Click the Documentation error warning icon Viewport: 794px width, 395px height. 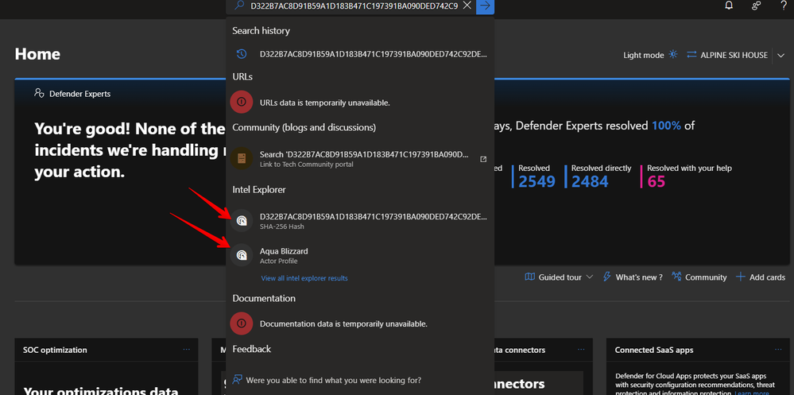coord(242,323)
